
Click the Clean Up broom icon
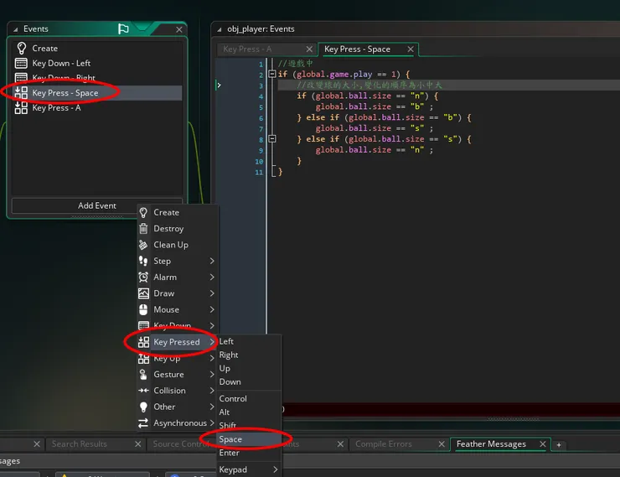point(143,245)
